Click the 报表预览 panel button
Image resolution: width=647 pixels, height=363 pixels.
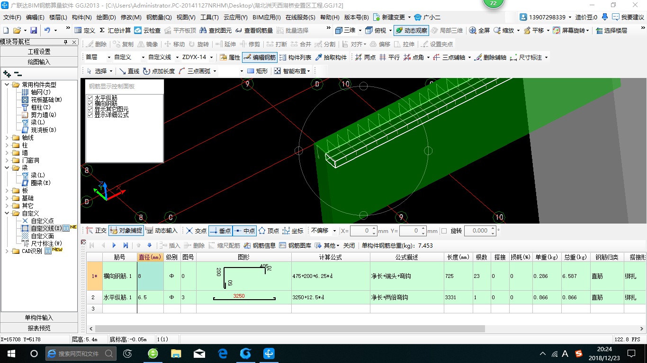pyautogui.click(x=39, y=328)
